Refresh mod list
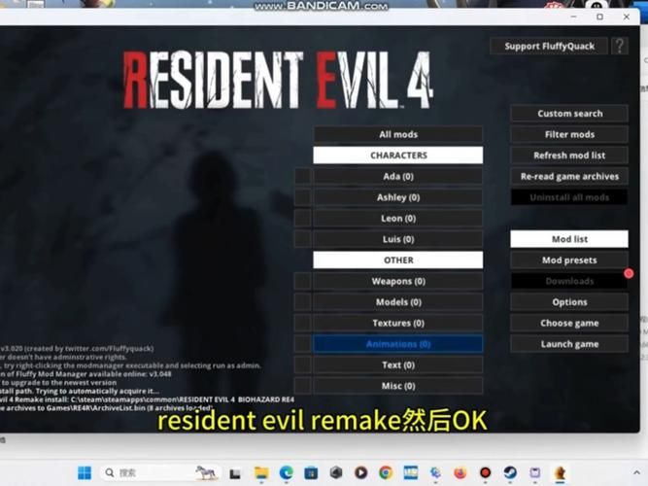Image resolution: width=648 pixels, height=486 pixels. point(569,156)
